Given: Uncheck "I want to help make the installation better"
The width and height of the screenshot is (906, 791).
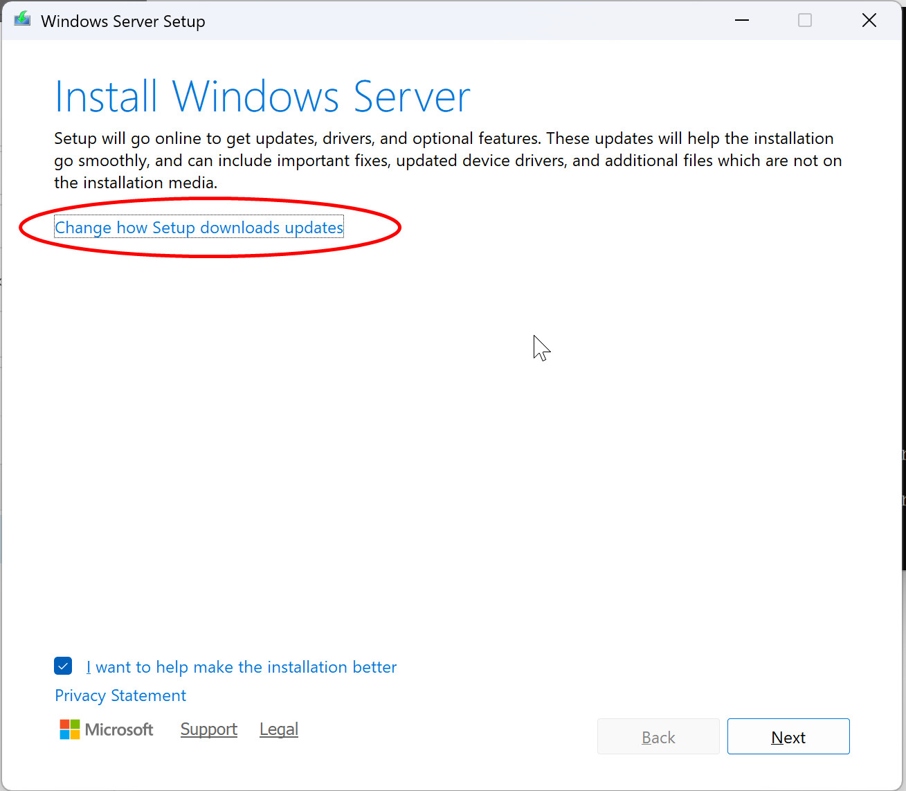Looking at the screenshot, I should pos(63,666).
